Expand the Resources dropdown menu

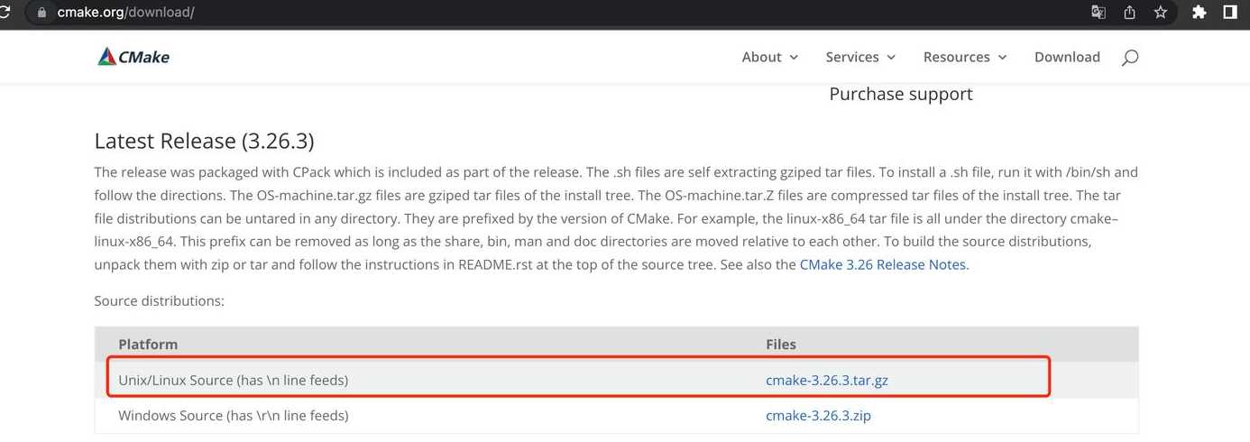[964, 57]
